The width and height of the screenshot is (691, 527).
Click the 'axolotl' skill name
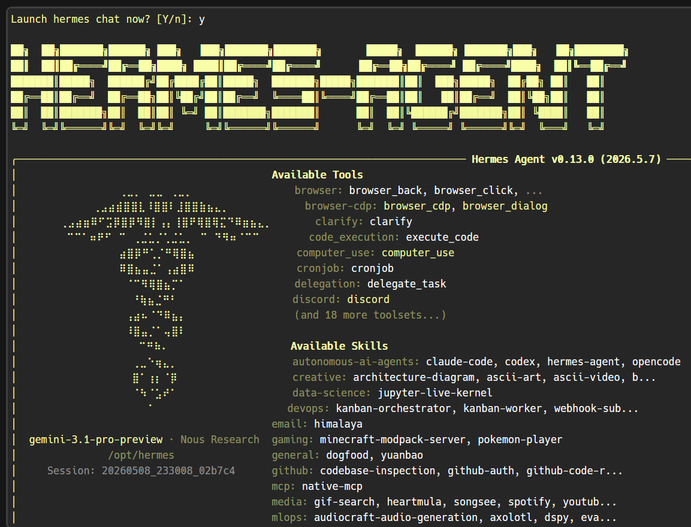[511, 517]
